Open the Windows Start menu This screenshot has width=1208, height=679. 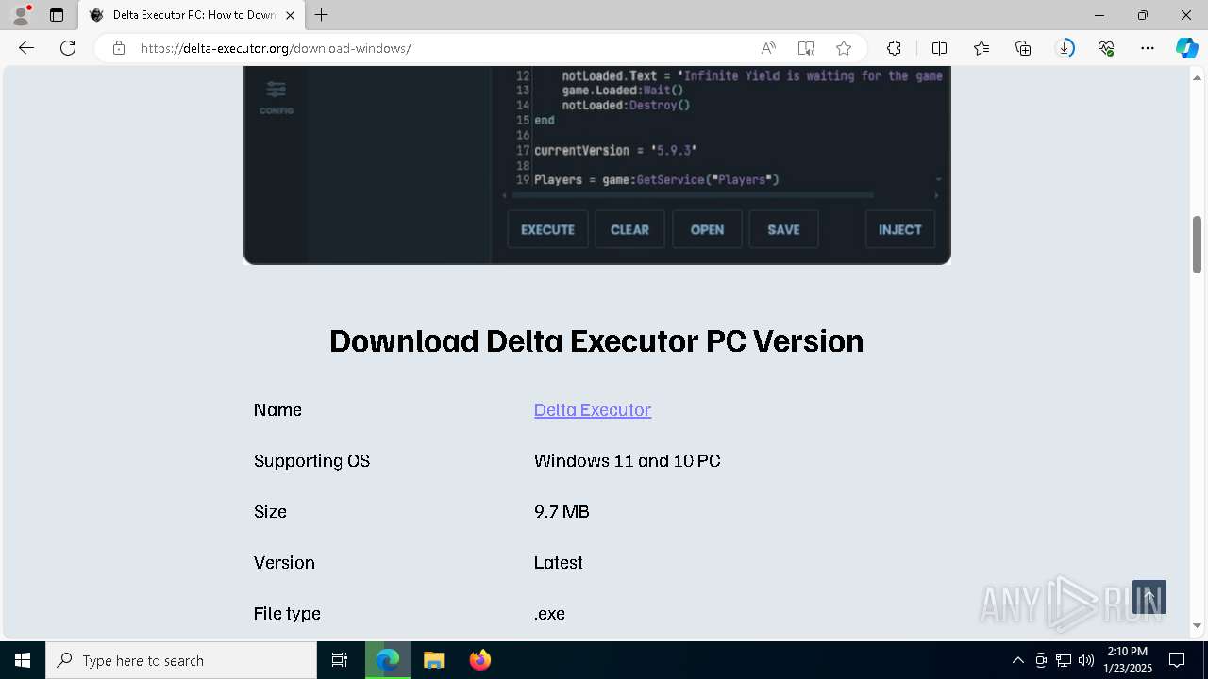coord(23,660)
